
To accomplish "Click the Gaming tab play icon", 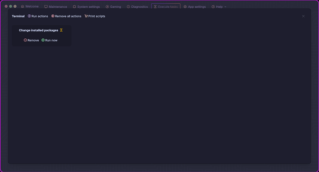I will (107, 7).
